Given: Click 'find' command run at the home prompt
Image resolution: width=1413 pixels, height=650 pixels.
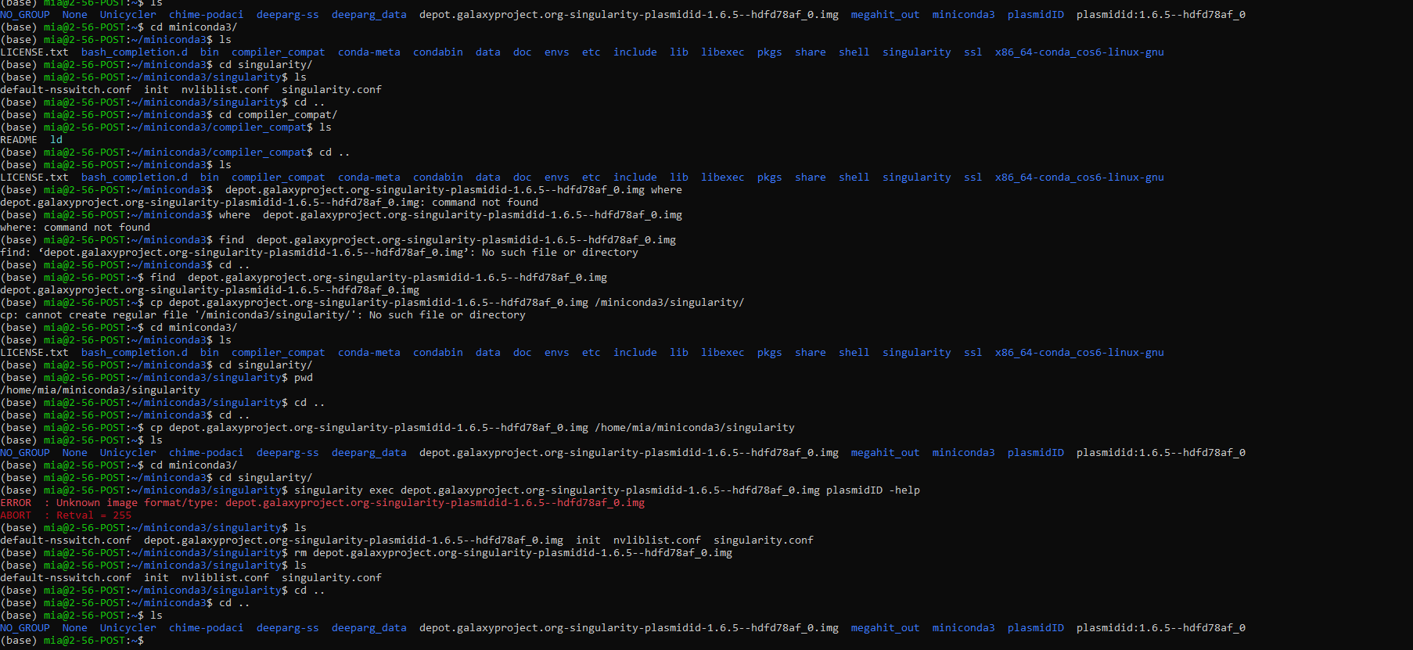Looking at the screenshot, I should (163, 278).
